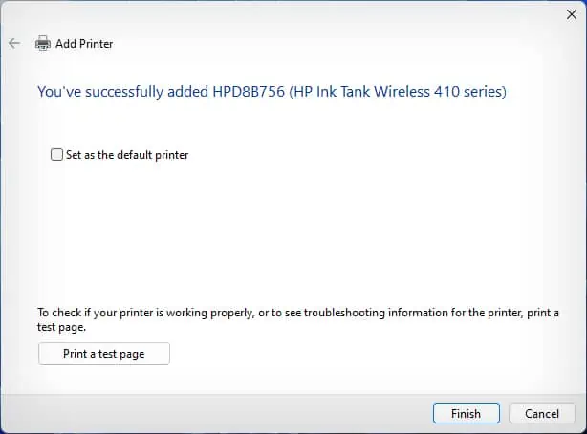
Task: Click the "Add Printer" title text
Action: [x=84, y=43]
